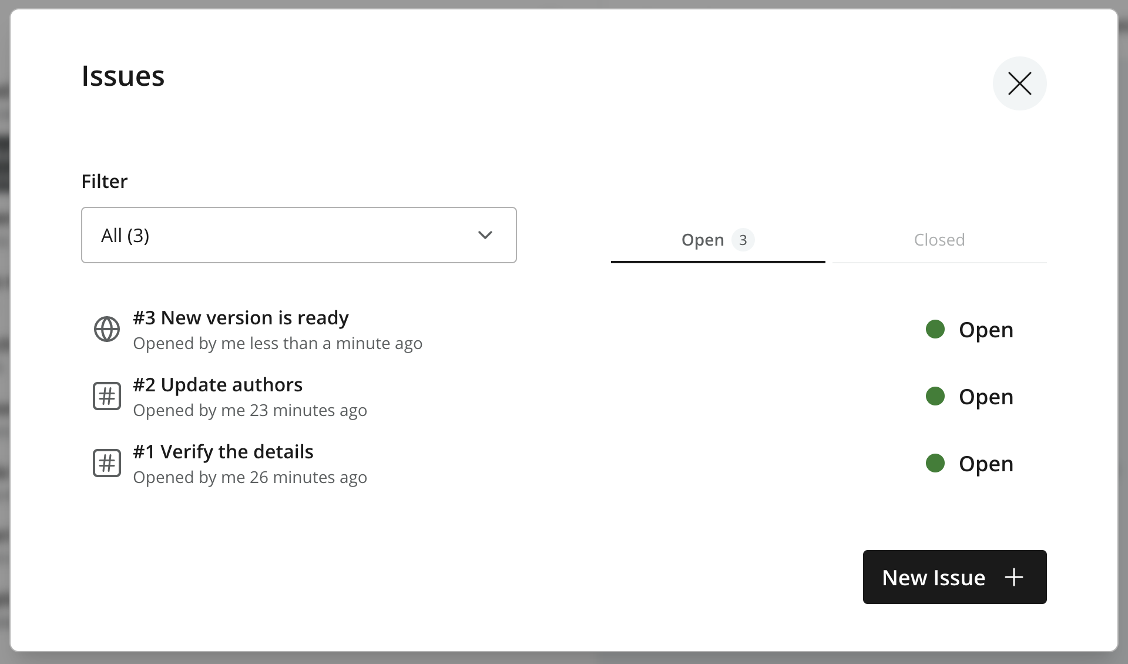The image size is (1128, 664).
Task: Click the Filter label
Action: 105,181
